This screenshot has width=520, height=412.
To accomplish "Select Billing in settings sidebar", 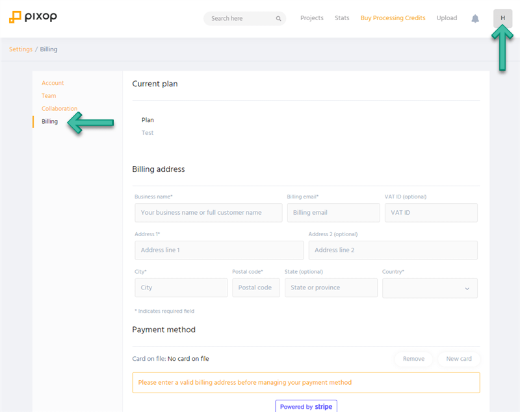I will pos(50,121).
